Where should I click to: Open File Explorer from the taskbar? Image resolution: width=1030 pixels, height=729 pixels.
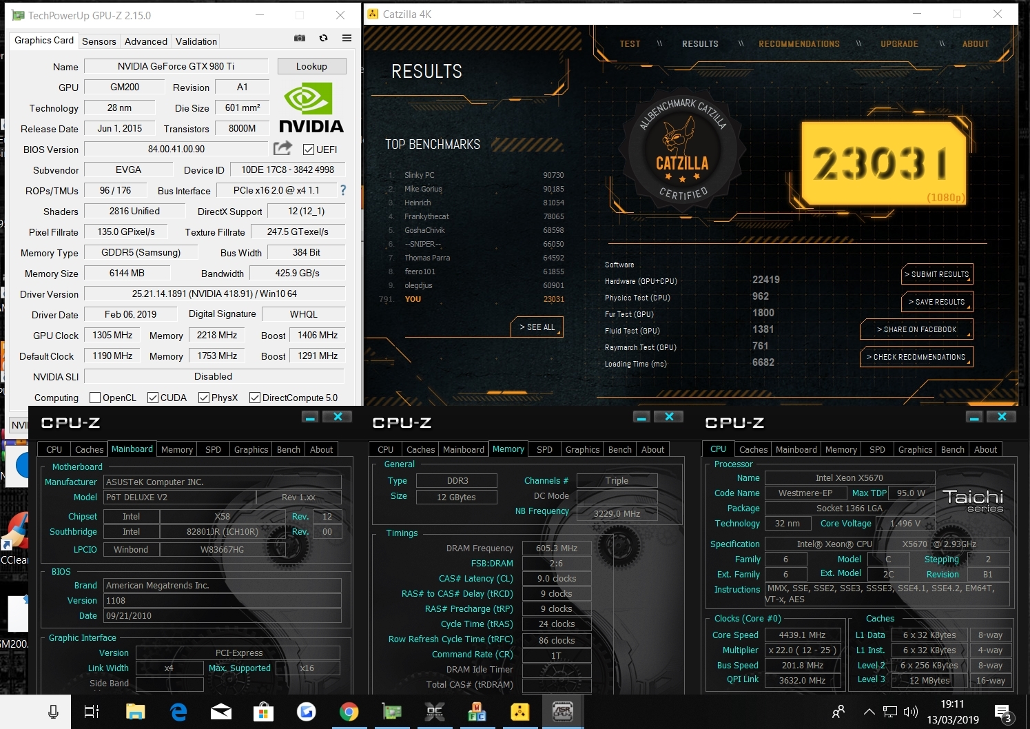(135, 712)
